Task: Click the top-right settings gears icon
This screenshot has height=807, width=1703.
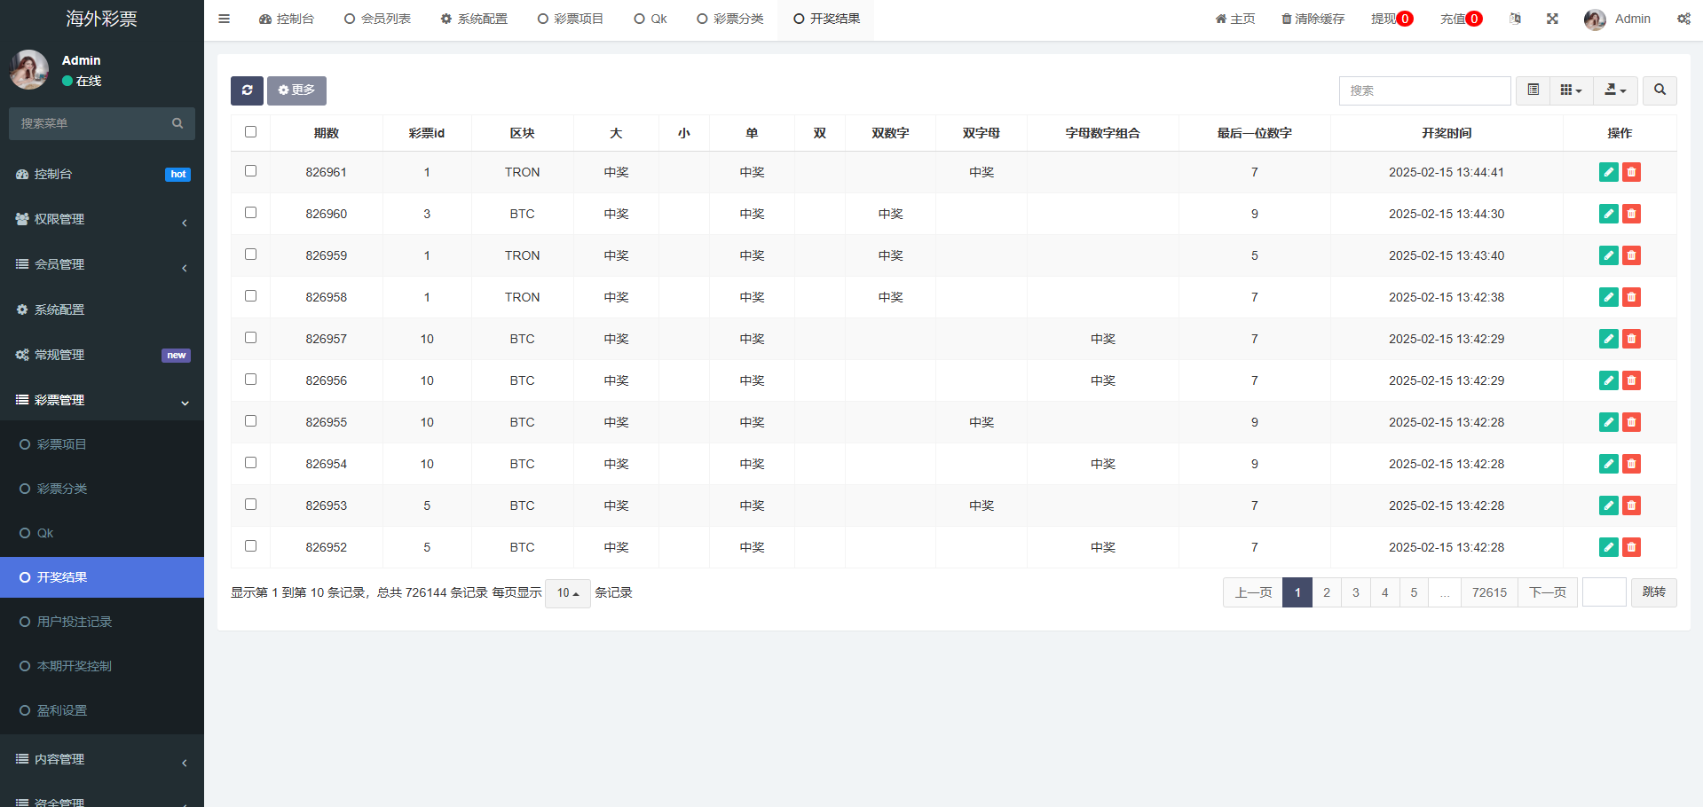Action: (1683, 19)
